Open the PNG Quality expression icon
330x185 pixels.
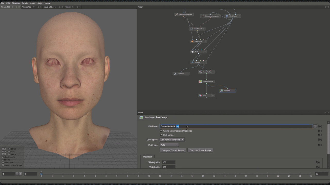click(x=318, y=167)
